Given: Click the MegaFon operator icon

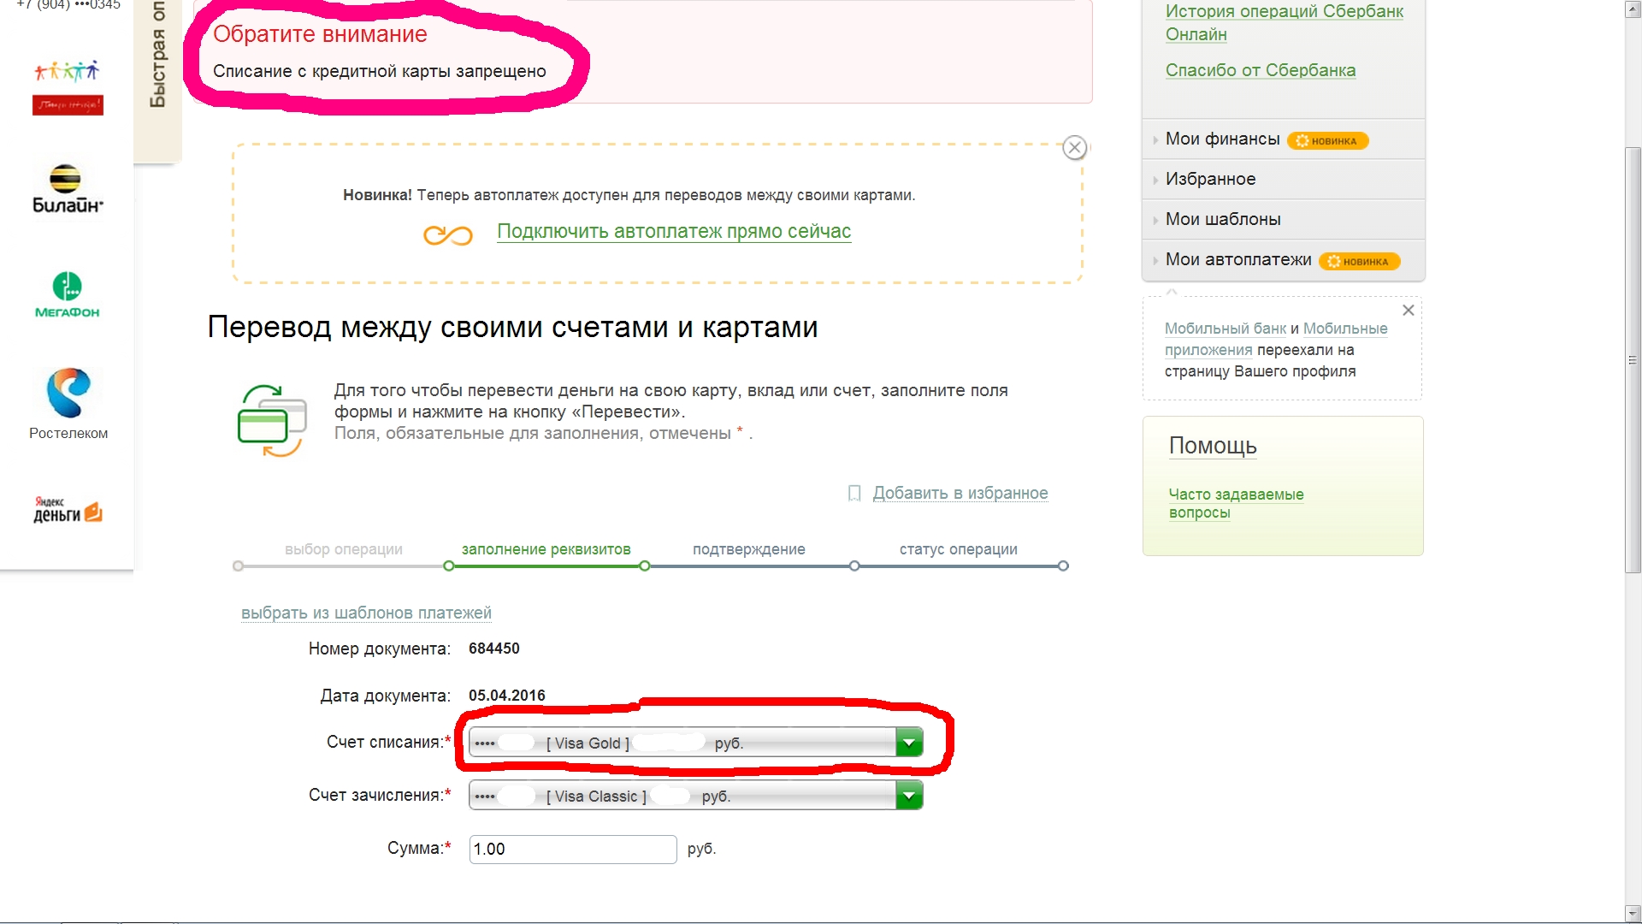Looking at the screenshot, I should 67,293.
